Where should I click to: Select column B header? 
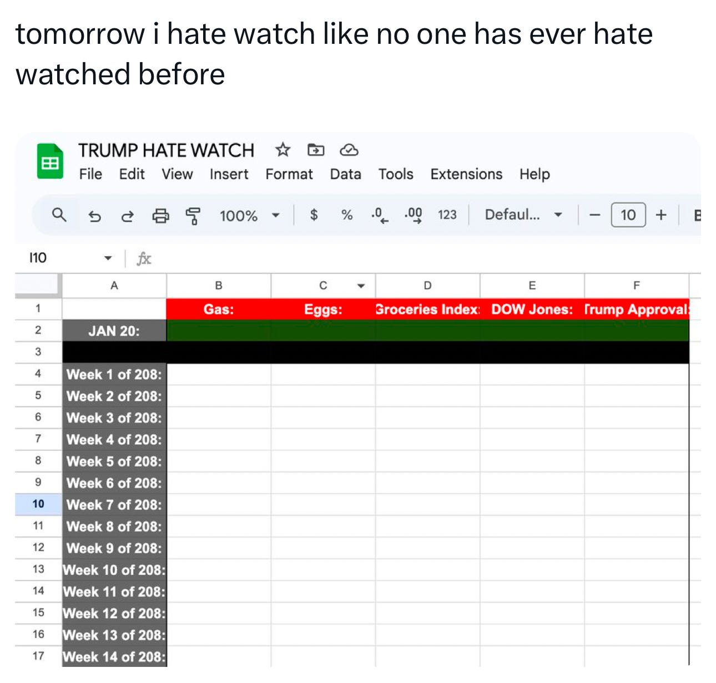click(x=219, y=286)
